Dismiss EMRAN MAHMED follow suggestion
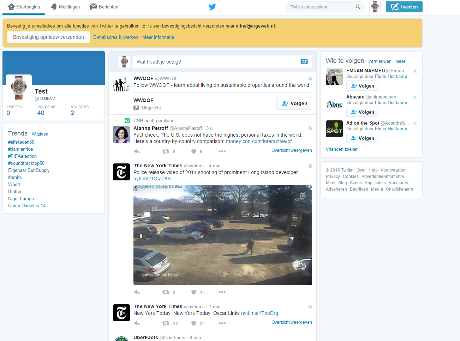Viewport: 460px width, 341px height. pyautogui.click(x=415, y=71)
